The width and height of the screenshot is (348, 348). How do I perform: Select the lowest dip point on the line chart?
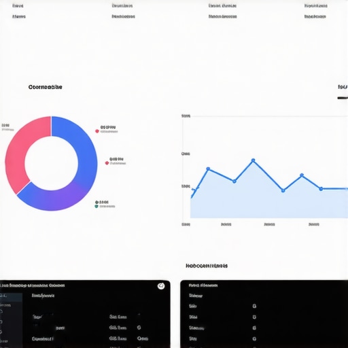point(283,190)
